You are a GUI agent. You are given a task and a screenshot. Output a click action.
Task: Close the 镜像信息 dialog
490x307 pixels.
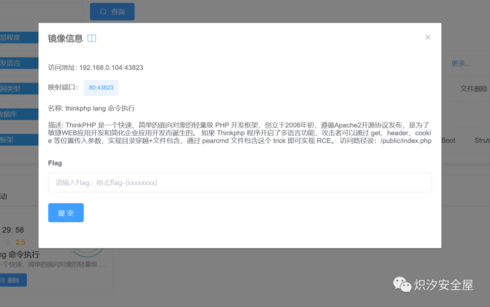[427, 37]
